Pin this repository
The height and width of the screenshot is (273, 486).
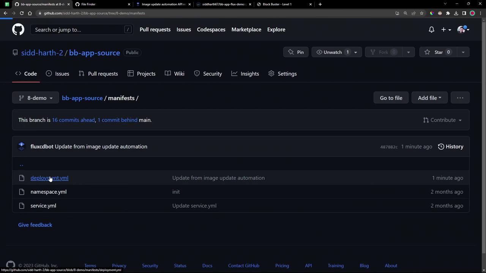[x=296, y=52]
